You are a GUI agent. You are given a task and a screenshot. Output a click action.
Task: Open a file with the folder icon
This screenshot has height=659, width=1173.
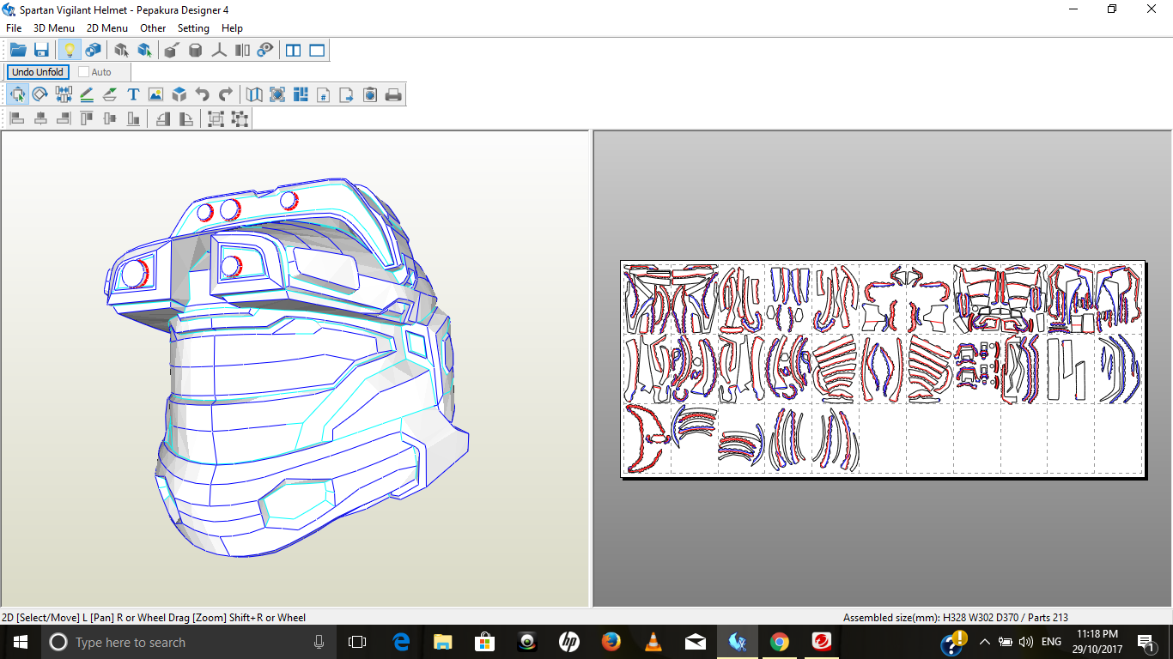(18, 51)
